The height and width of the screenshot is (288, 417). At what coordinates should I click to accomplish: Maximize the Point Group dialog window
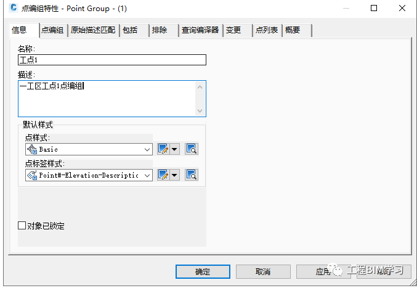[x=374, y=8]
